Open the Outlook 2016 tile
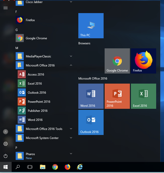Viewport: 164px width, 173px height. [x=91, y=122]
